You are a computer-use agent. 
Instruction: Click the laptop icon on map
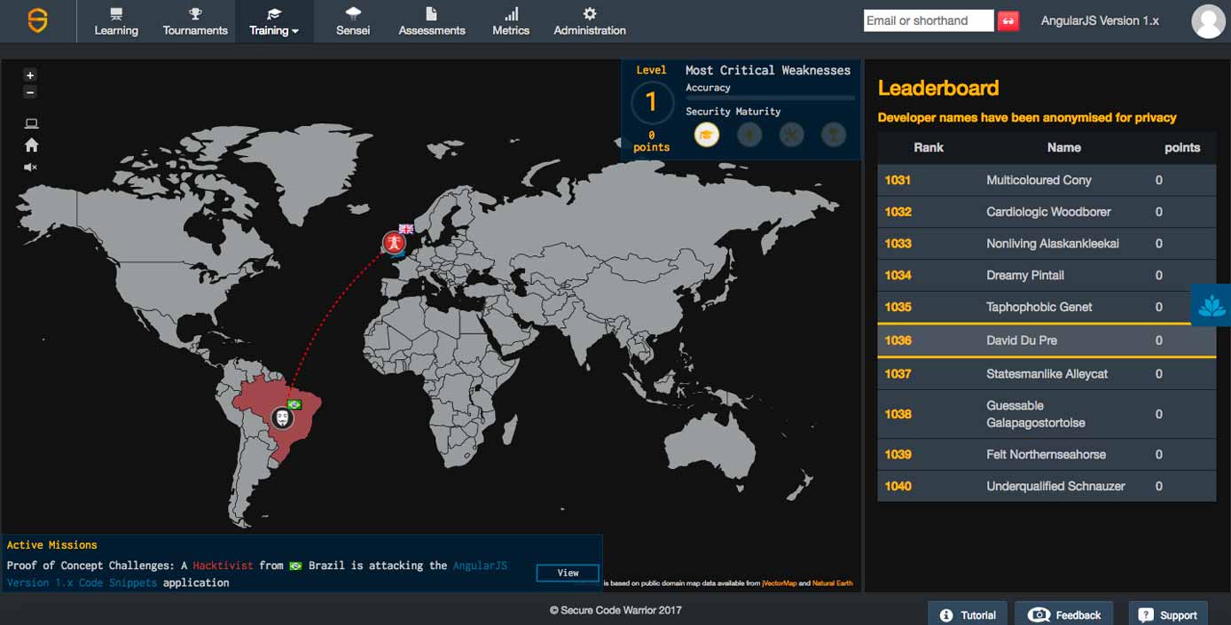click(x=31, y=123)
